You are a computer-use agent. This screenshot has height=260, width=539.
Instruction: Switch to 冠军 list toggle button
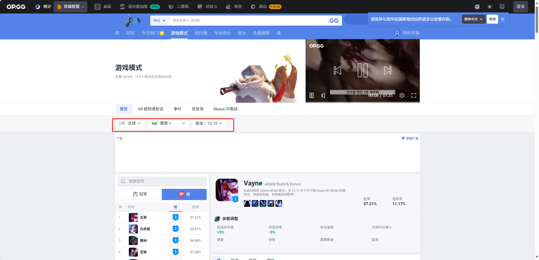(x=140, y=194)
